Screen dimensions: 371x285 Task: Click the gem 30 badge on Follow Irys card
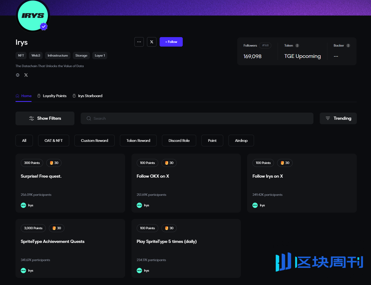(285, 163)
